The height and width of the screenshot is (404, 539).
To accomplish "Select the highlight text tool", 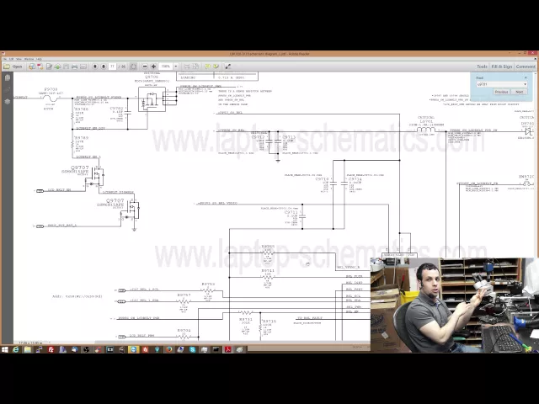I will pyautogui.click(x=216, y=66).
